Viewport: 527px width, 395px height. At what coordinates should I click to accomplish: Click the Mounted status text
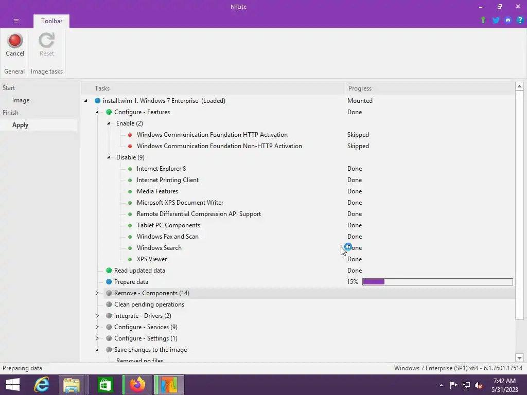360,101
